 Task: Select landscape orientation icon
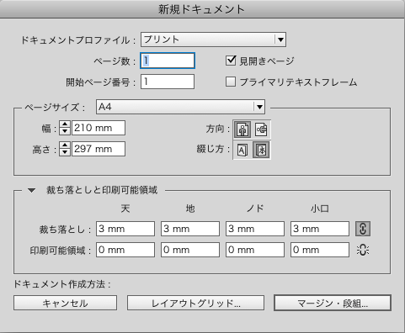click(x=261, y=129)
